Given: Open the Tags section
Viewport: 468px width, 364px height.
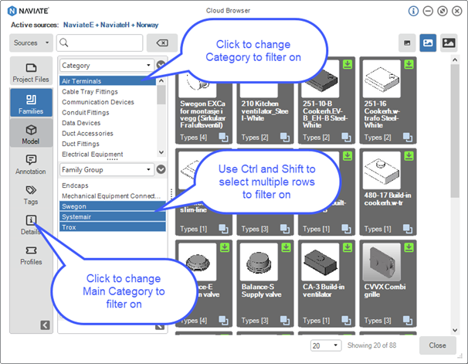Looking at the screenshot, I should point(31,195).
